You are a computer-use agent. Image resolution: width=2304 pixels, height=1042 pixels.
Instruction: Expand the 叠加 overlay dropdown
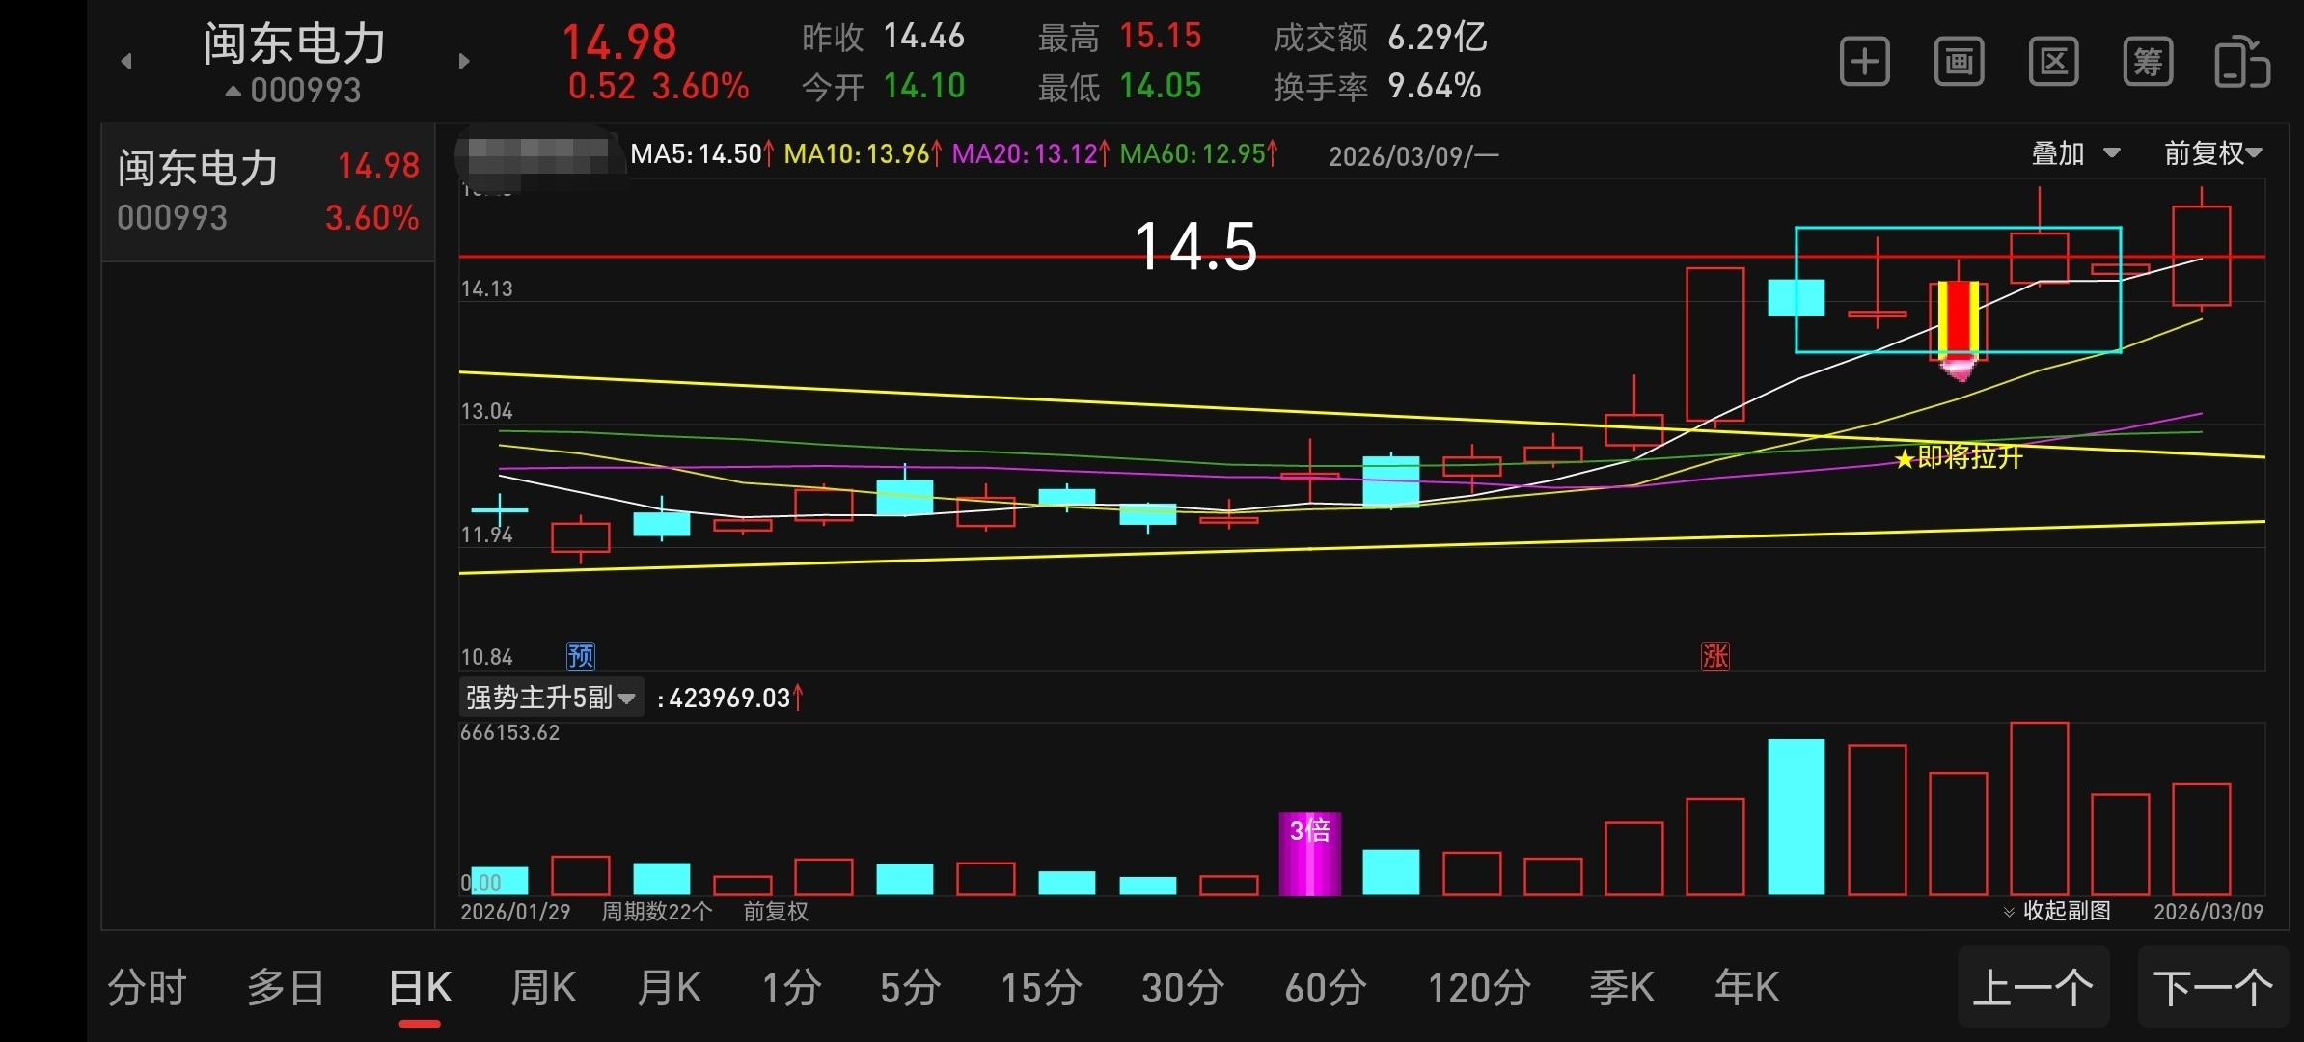pos(2075,153)
